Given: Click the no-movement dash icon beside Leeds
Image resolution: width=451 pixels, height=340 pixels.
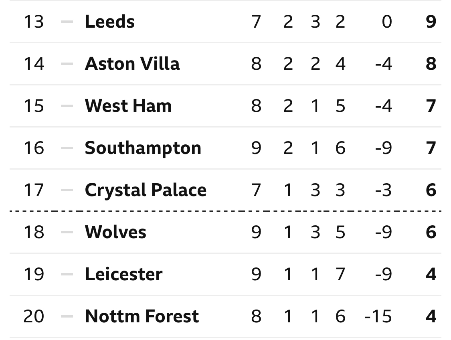Looking at the screenshot, I should point(67,22).
